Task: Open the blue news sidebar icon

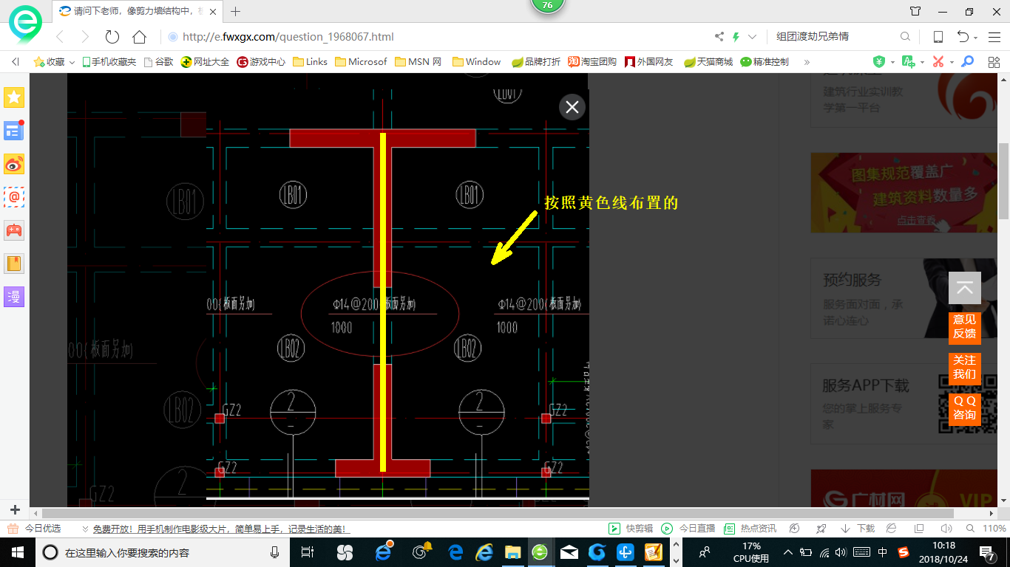Action: point(14,131)
